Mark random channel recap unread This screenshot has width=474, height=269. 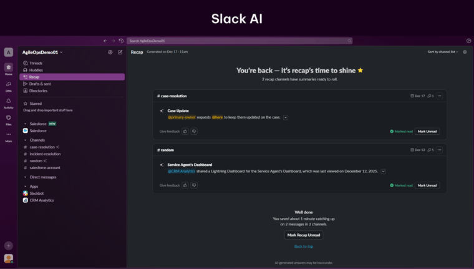[x=427, y=185]
